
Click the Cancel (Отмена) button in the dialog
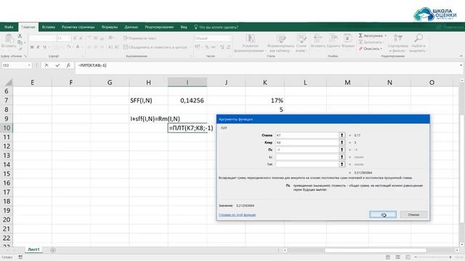413,215
